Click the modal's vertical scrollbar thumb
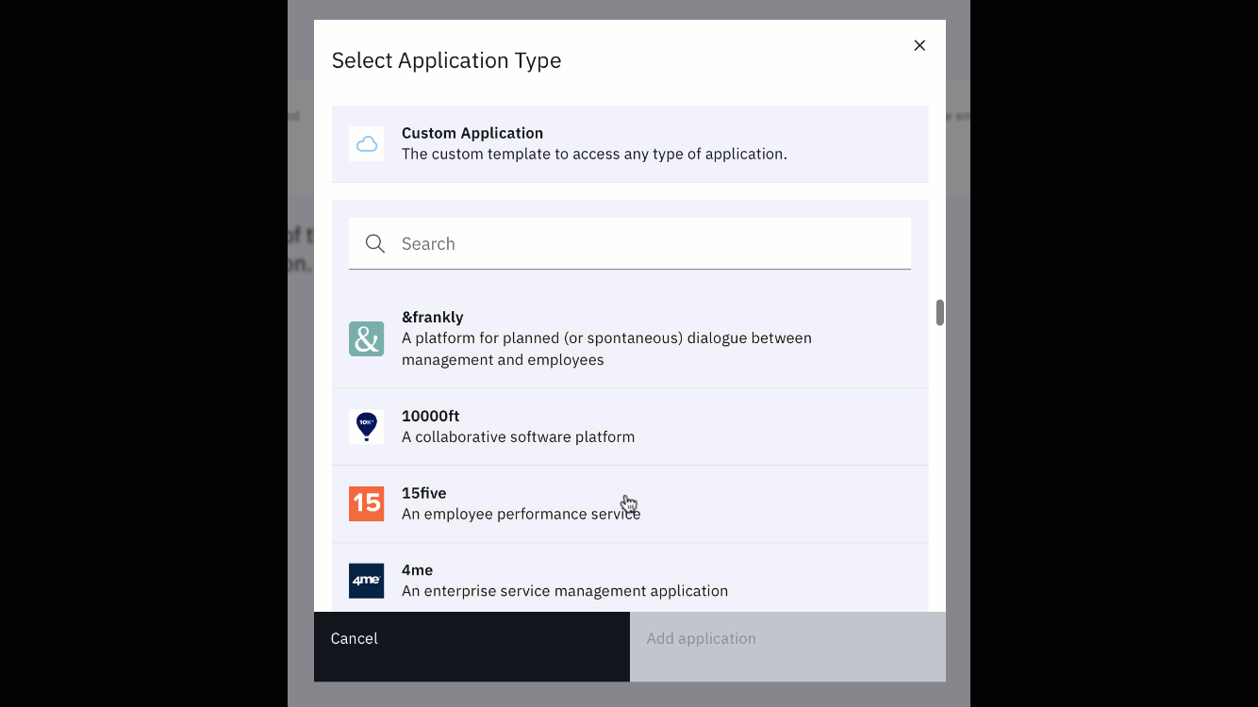This screenshot has height=707, width=1258. [940, 313]
